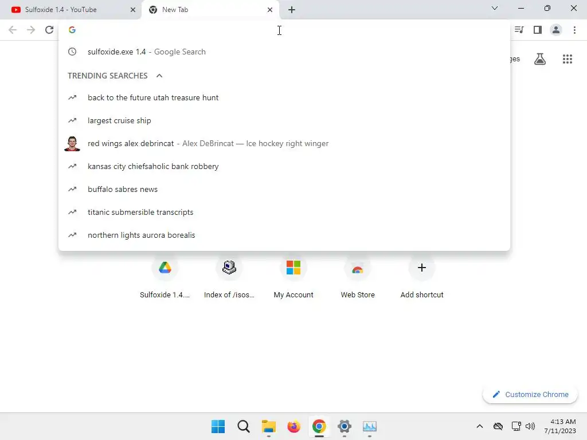Select the New Tab tab
The image size is (587, 440).
click(x=210, y=10)
